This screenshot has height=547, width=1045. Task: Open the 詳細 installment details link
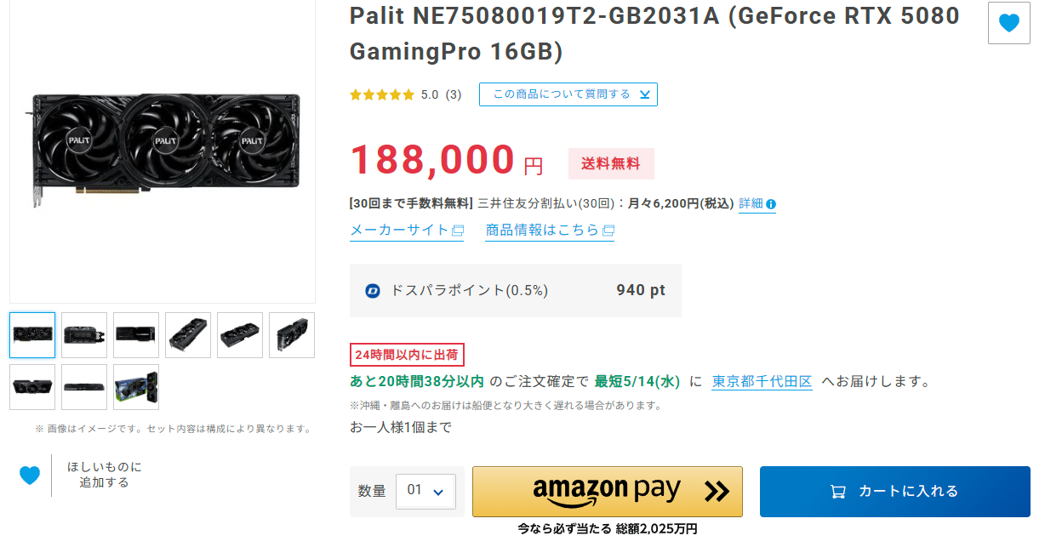click(751, 204)
